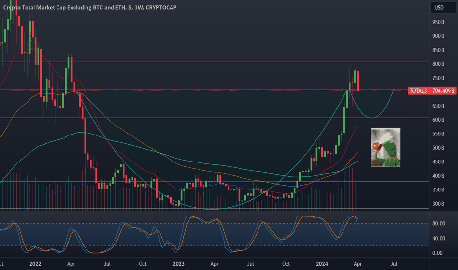Click the Jul label after 2022
Image resolution: width=458 pixels, height=270 pixels.
pyautogui.click(x=107, y=264)
